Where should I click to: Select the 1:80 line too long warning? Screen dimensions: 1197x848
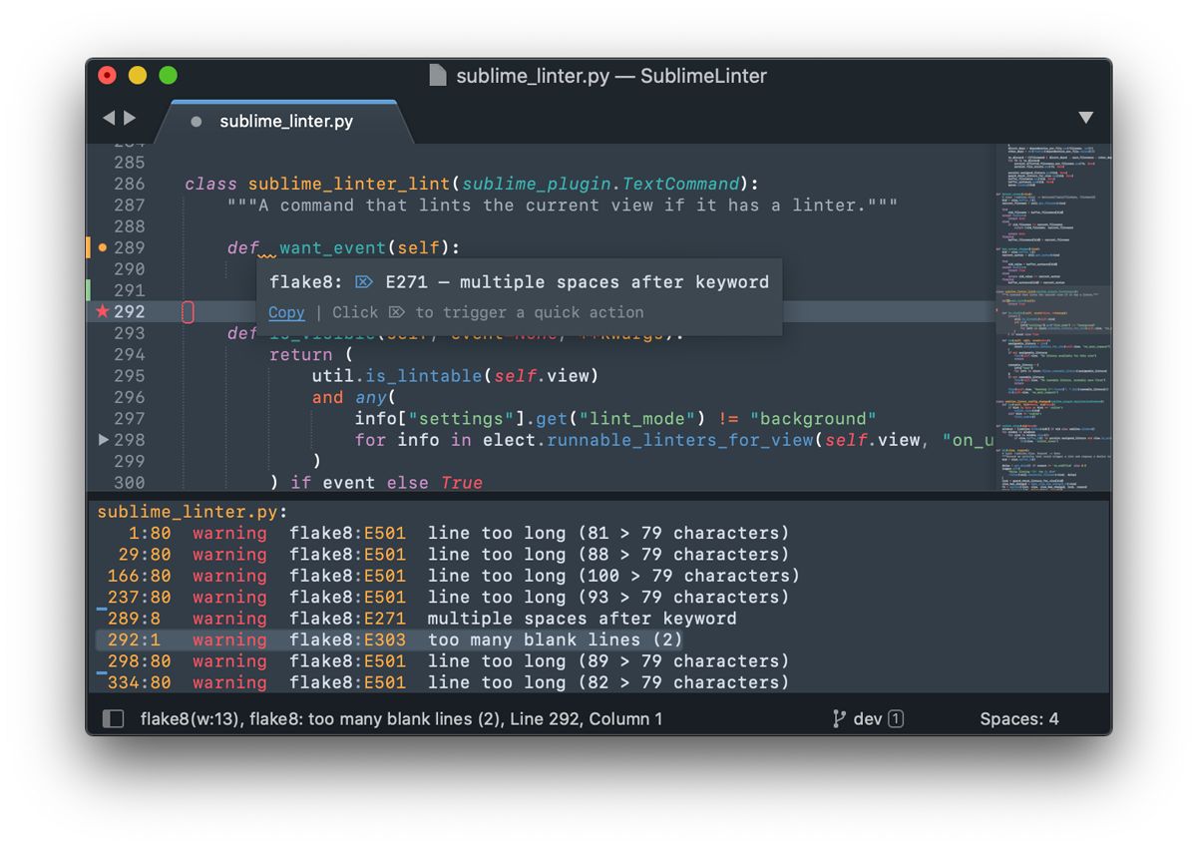pos(444,533)
